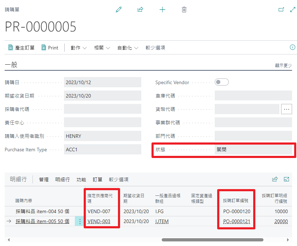Open page in new window icon
The width and height of the screenshot is (297, 246).
[x=281, y=10]
